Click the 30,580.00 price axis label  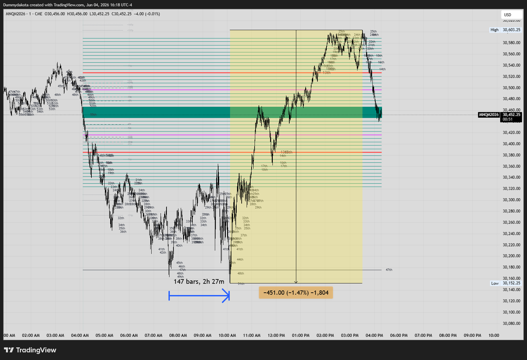pyautogui.click(x=512, y=43)
